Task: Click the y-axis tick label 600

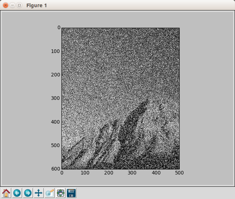Action: pyautogui.click(x=55, y=169)
